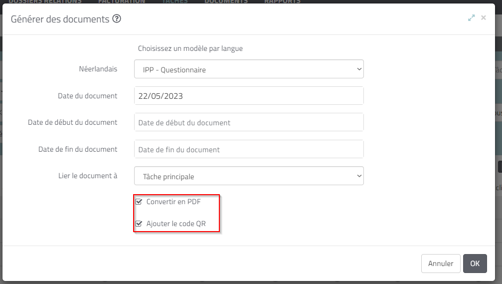Click the Convertir en PDF label

tap(173, 202)
